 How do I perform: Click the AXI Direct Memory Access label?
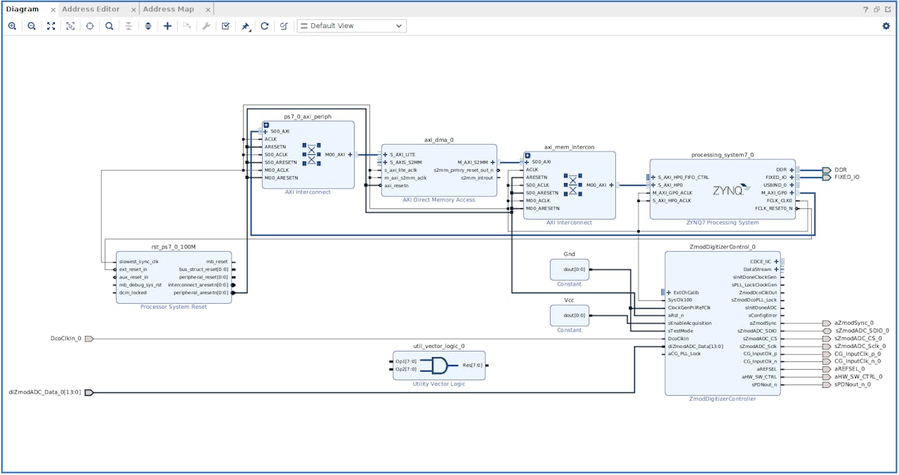[x=439, y=200]
